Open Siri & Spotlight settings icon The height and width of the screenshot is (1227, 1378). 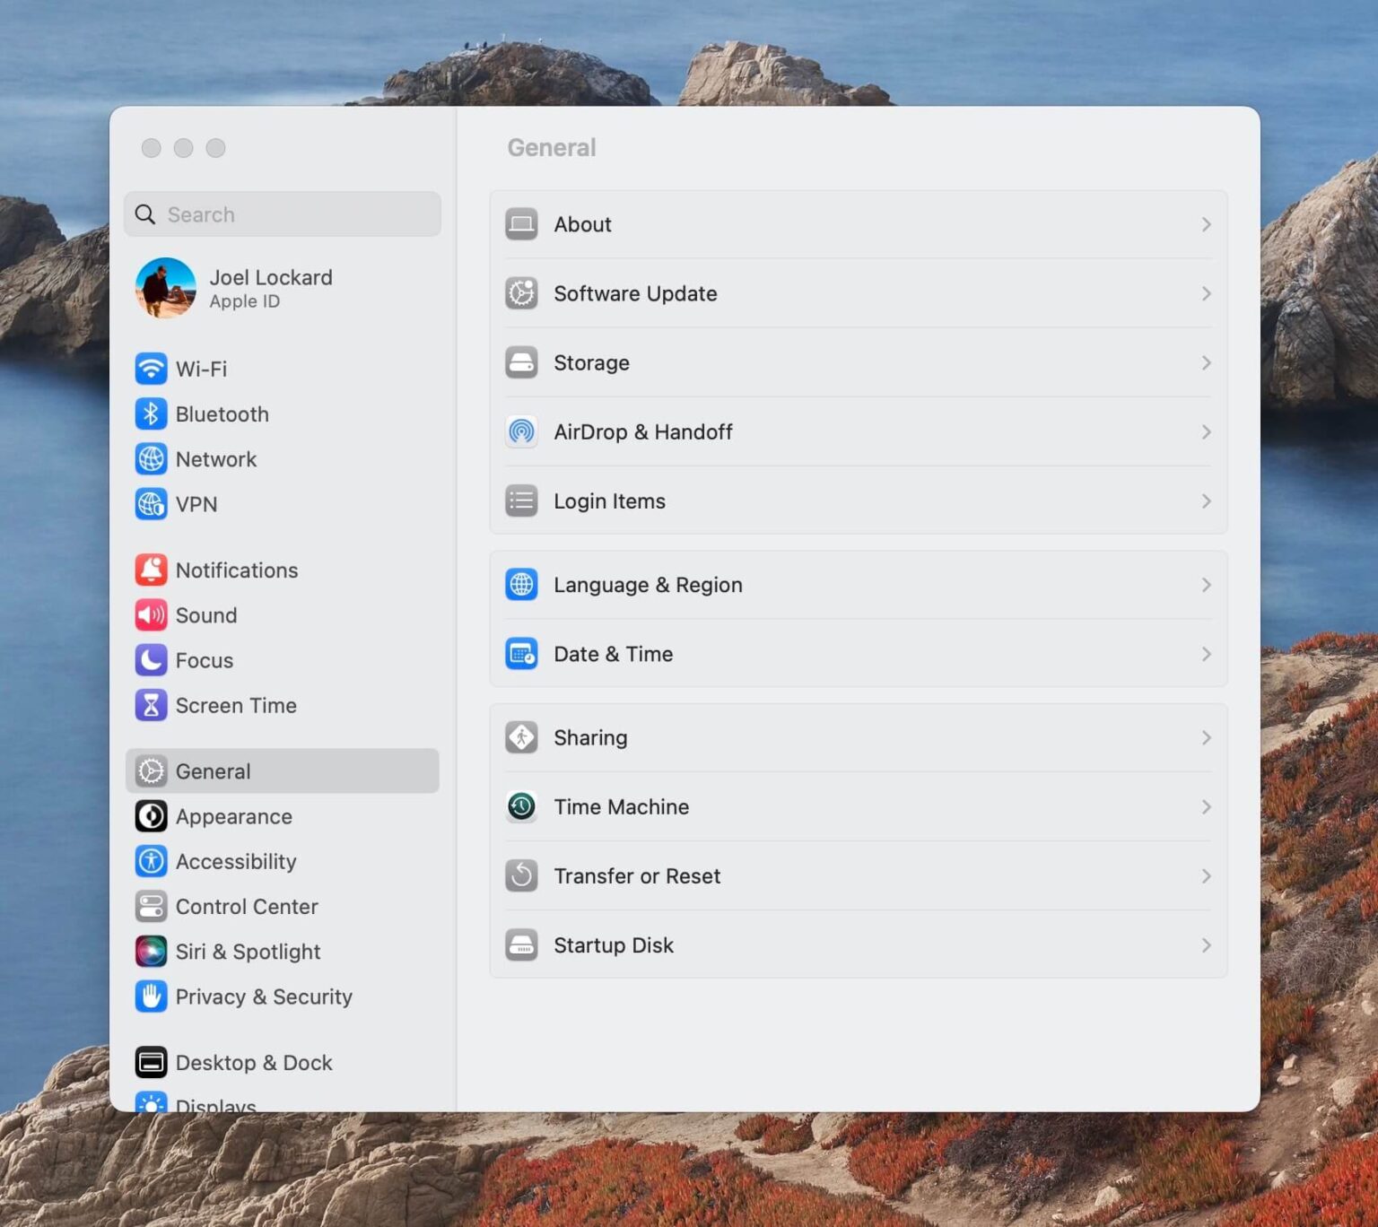coord(151,951)
